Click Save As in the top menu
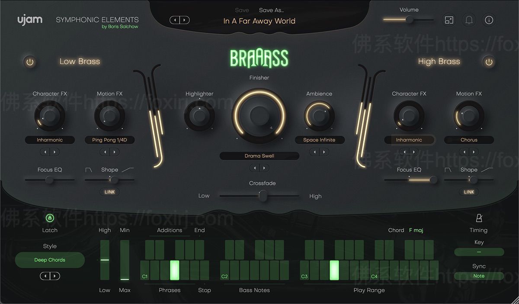The image size is (519, 304). coord(271,10)
